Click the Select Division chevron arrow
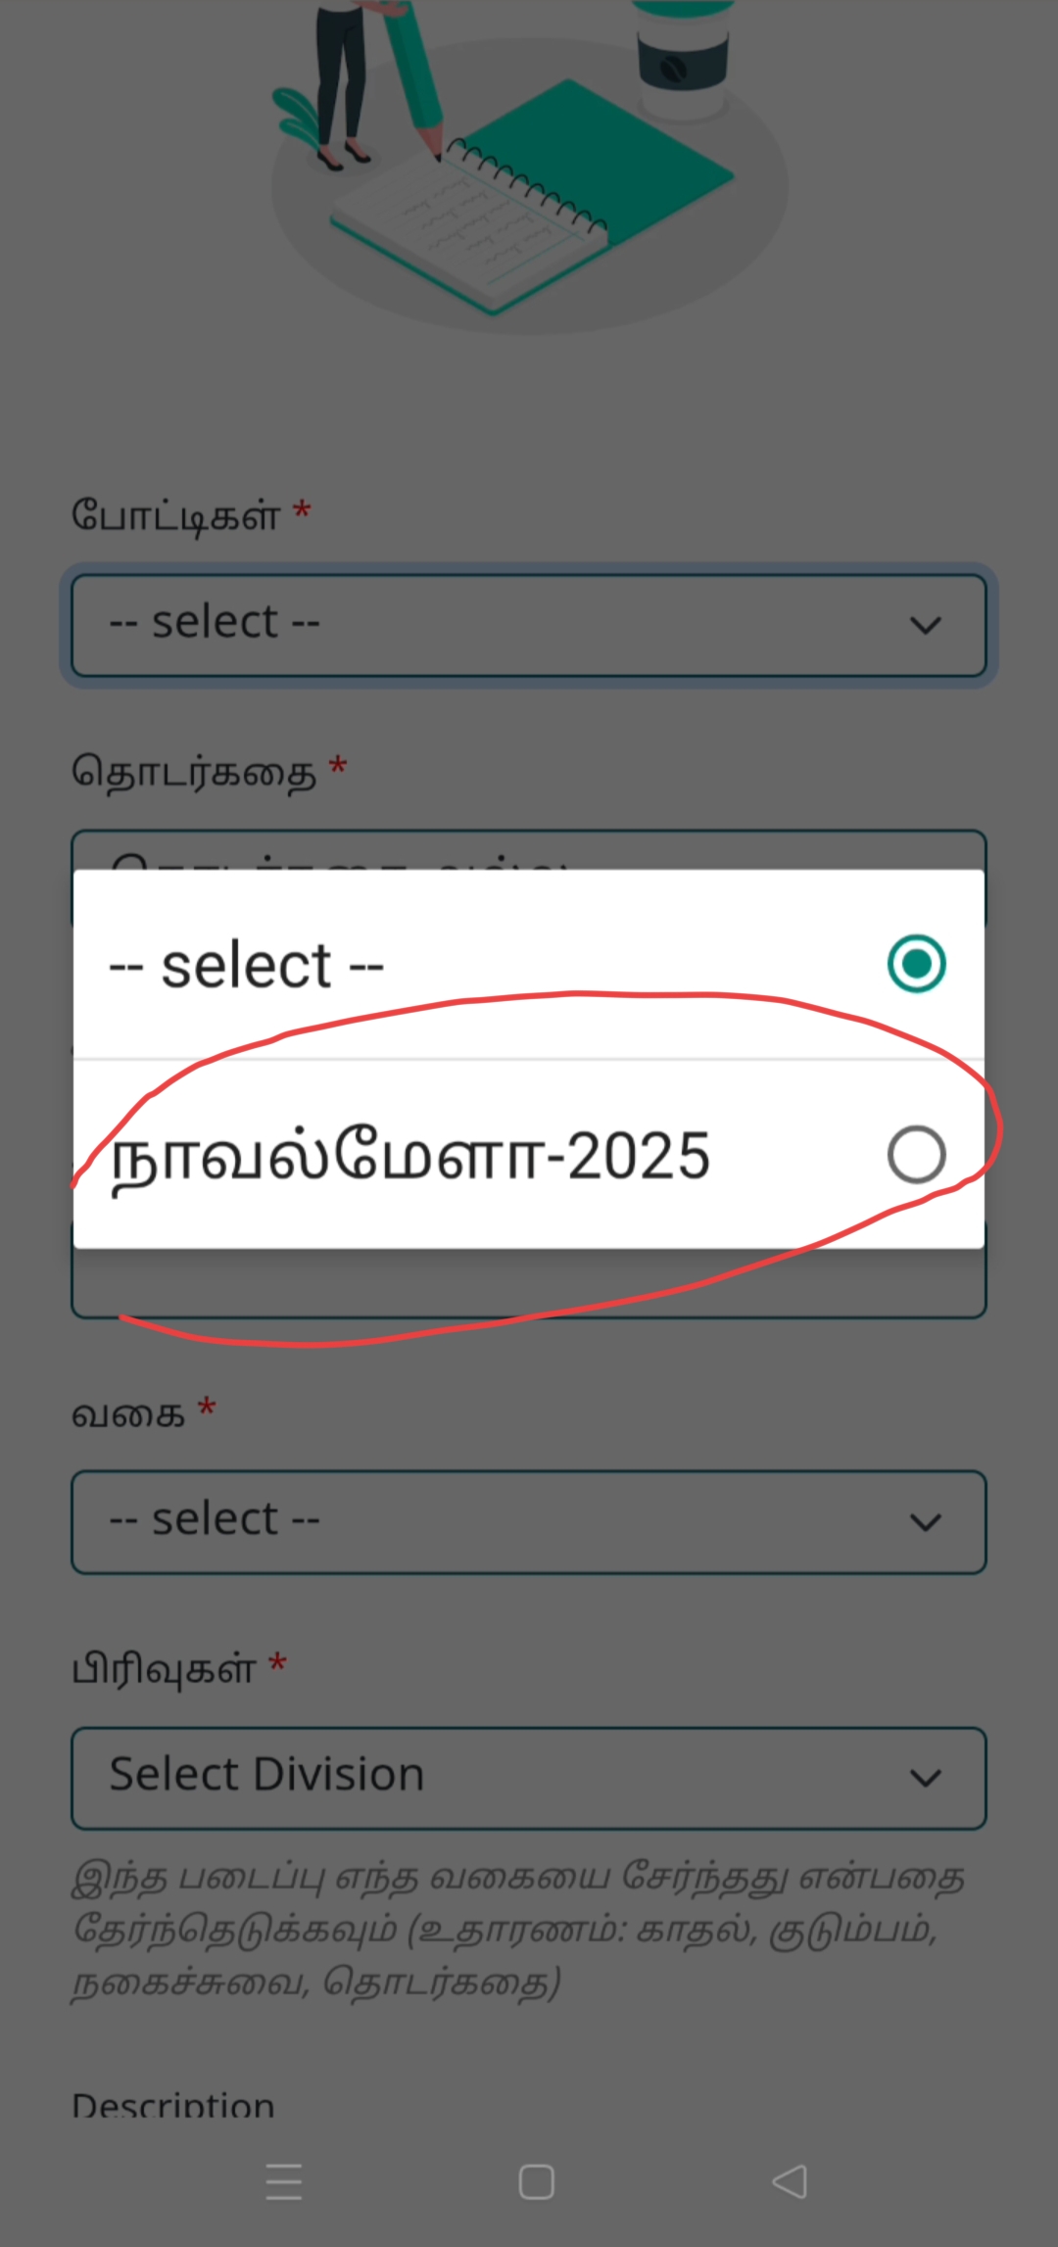 coord(926,1777)
